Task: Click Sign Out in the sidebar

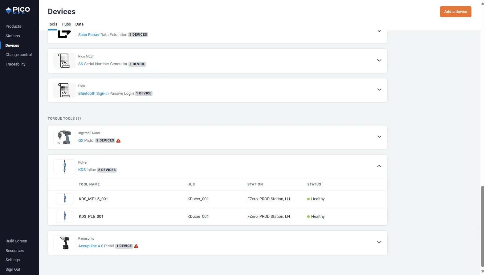Action: (13, 269)
